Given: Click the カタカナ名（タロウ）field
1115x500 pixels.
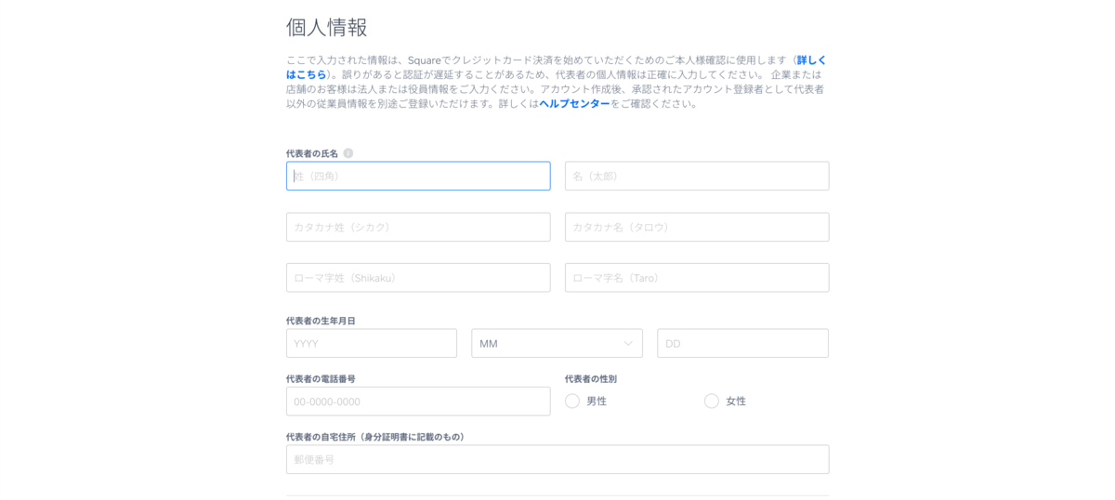Looking at the screenshot, I should (x=697, y=227).
